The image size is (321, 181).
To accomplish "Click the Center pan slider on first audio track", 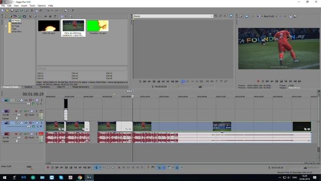I will click(17, 119).
